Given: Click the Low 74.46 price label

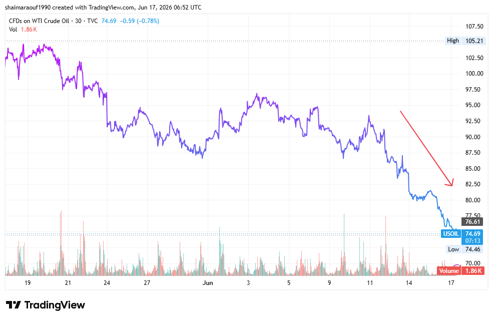Looking at the screenshot, I should coord(465,249).
